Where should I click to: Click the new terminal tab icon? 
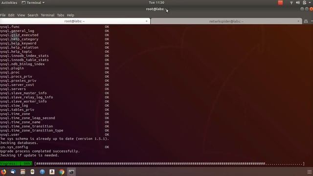coord(306,21)
